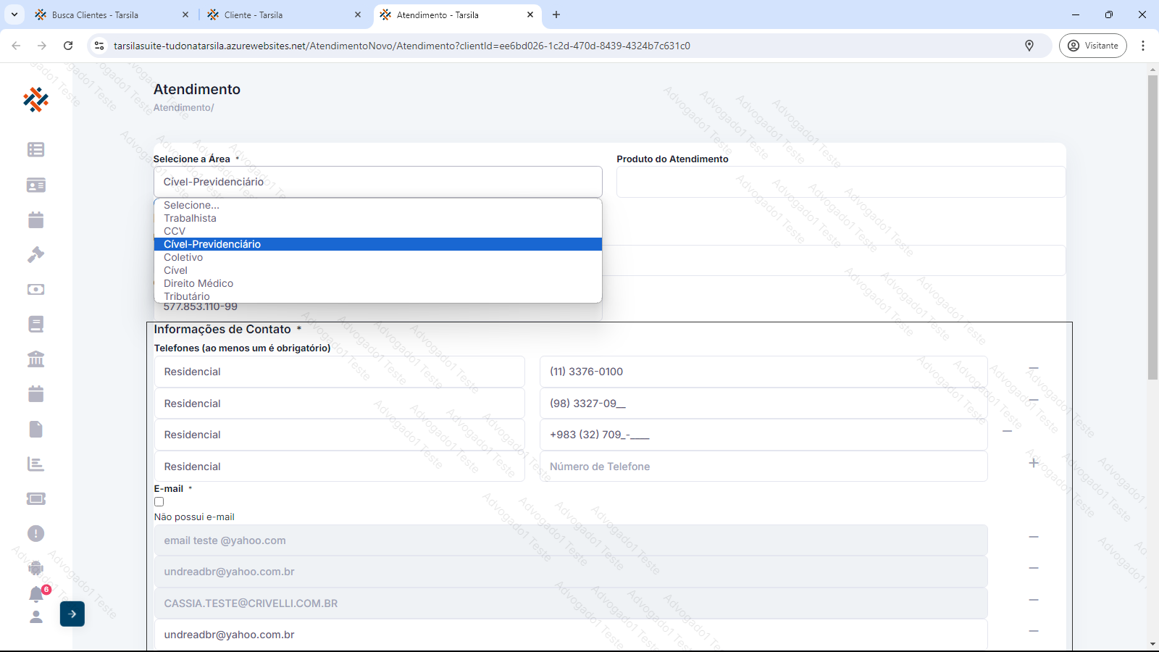Screen dimensions: 1159x652
Task: Add phone row with the plus button
Action: [x=1034, y=463]
